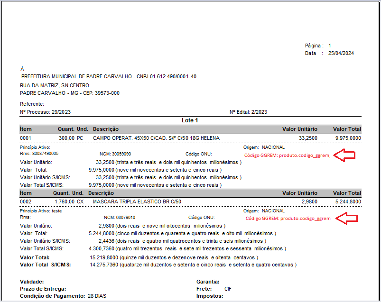Click the Nº Edital: 2/2023 text
The width and height of the screenshot is (381, 302).
click(x=248, y=112)
